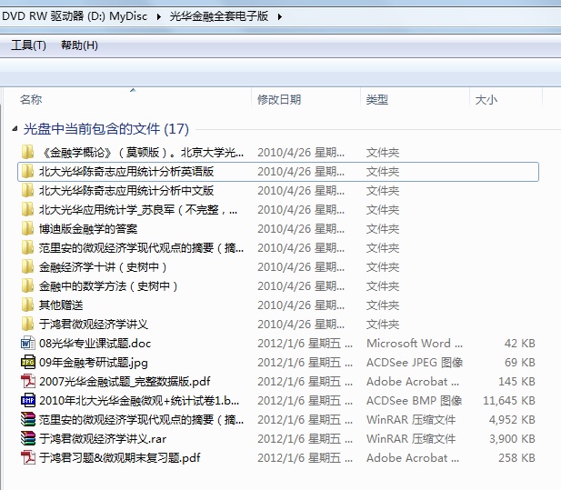Viewport: 561px width, 490px height.
Task: Click the BMP icon of 2010年北大光华金融微观 file
Action: [x=27, y=401]
